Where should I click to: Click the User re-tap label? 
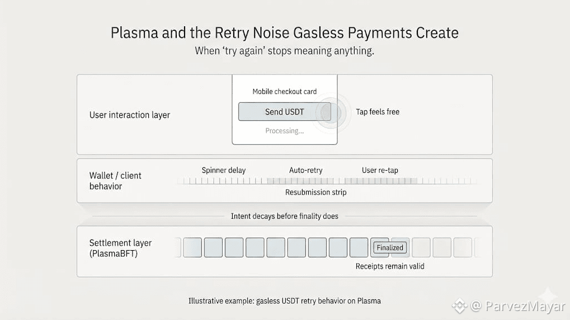click(380, 170)
